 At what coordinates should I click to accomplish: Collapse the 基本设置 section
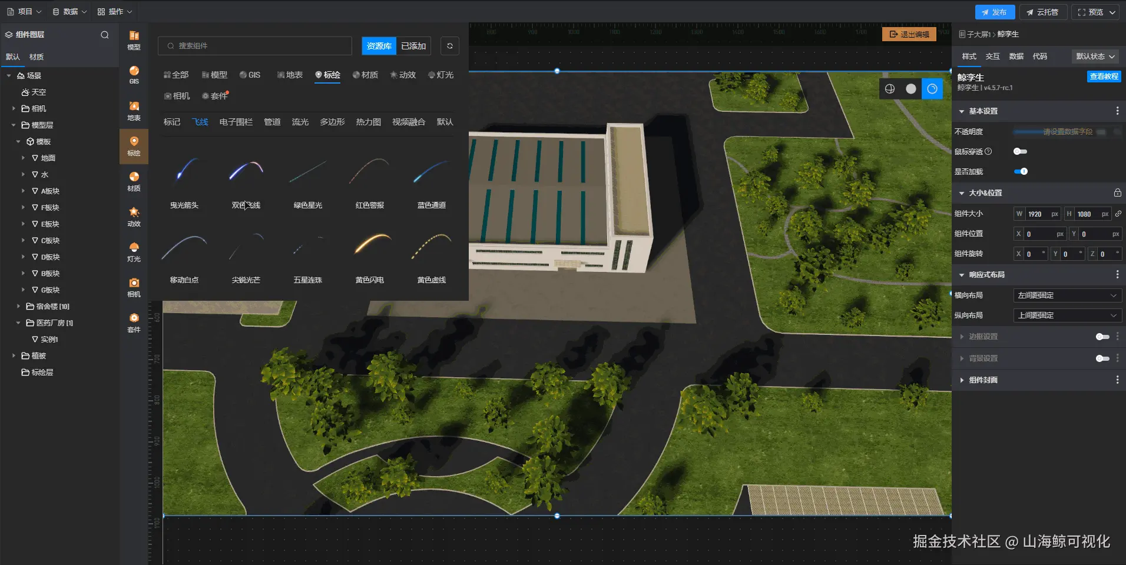(962, 111)
